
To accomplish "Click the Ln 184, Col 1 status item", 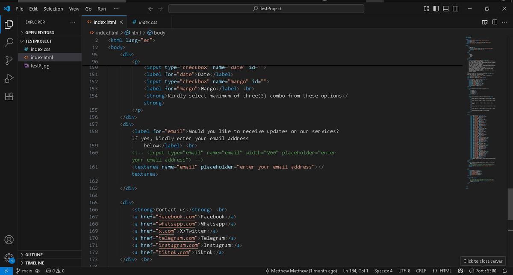I will pos(356,271).
